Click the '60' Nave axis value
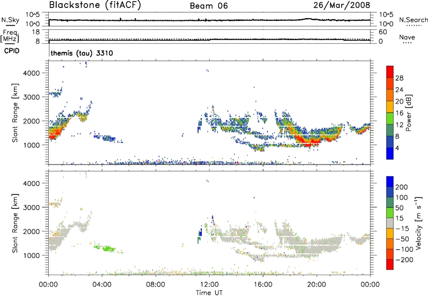The width and height of the screenshot is (428, 296). click(x=383, y=32)
